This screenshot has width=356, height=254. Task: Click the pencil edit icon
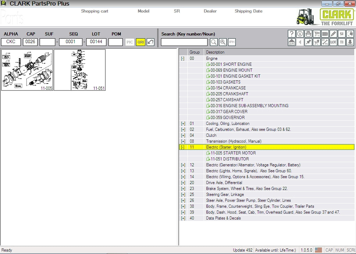coord(333,34)
